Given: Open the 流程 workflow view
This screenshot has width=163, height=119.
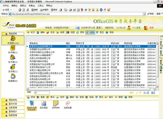Looking at the screenshot, I should point(70,33).
